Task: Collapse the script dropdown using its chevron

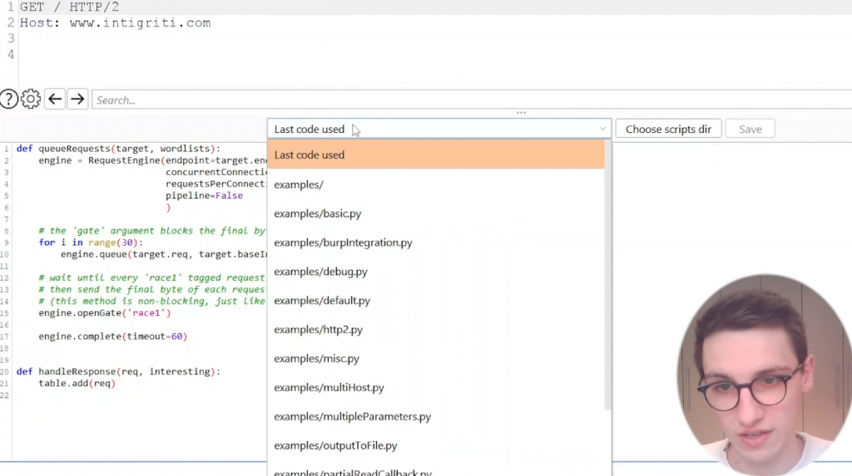Action: coord(602,129)
